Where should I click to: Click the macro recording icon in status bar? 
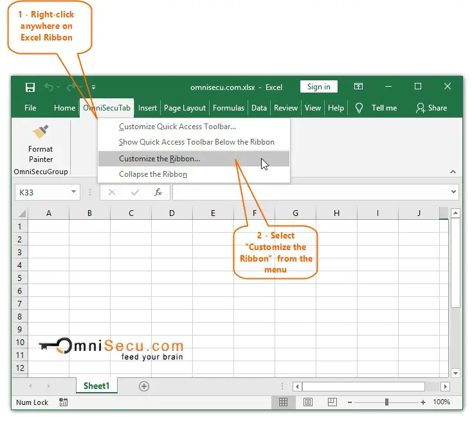(63, 402)
